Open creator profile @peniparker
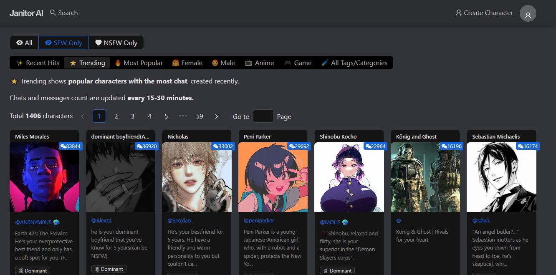Screen dimensions: 556x275 (x=259, y=220)
